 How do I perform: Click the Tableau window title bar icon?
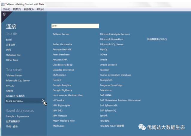[x=3, y=4]
